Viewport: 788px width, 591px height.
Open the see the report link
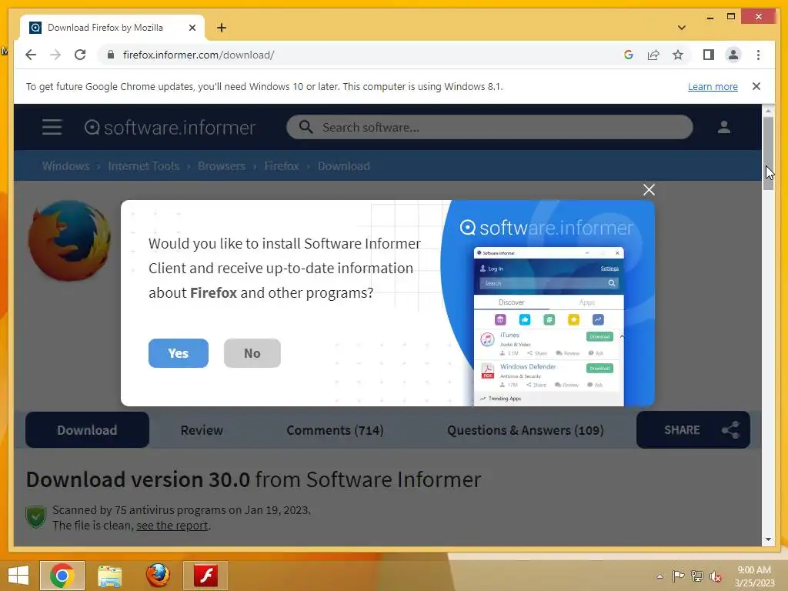tap(172, 526)
